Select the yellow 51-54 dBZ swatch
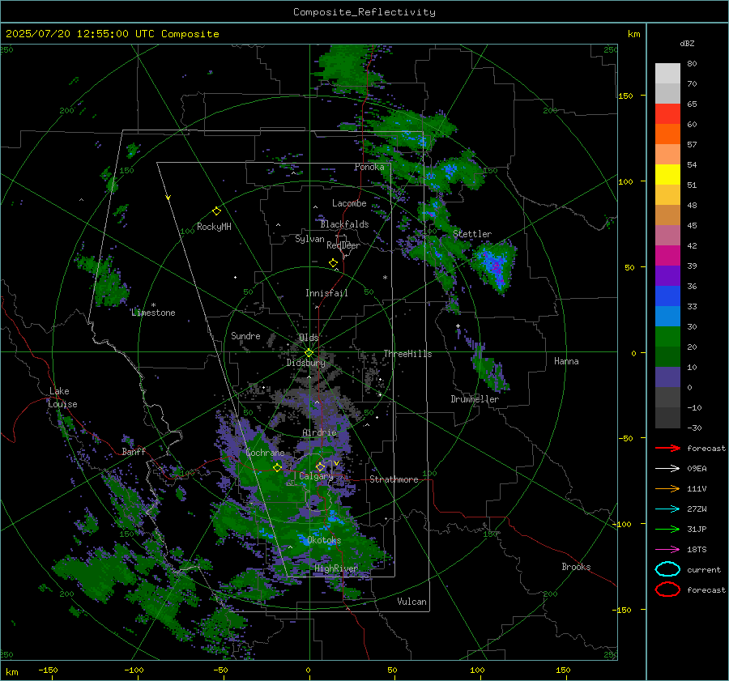 667,175
